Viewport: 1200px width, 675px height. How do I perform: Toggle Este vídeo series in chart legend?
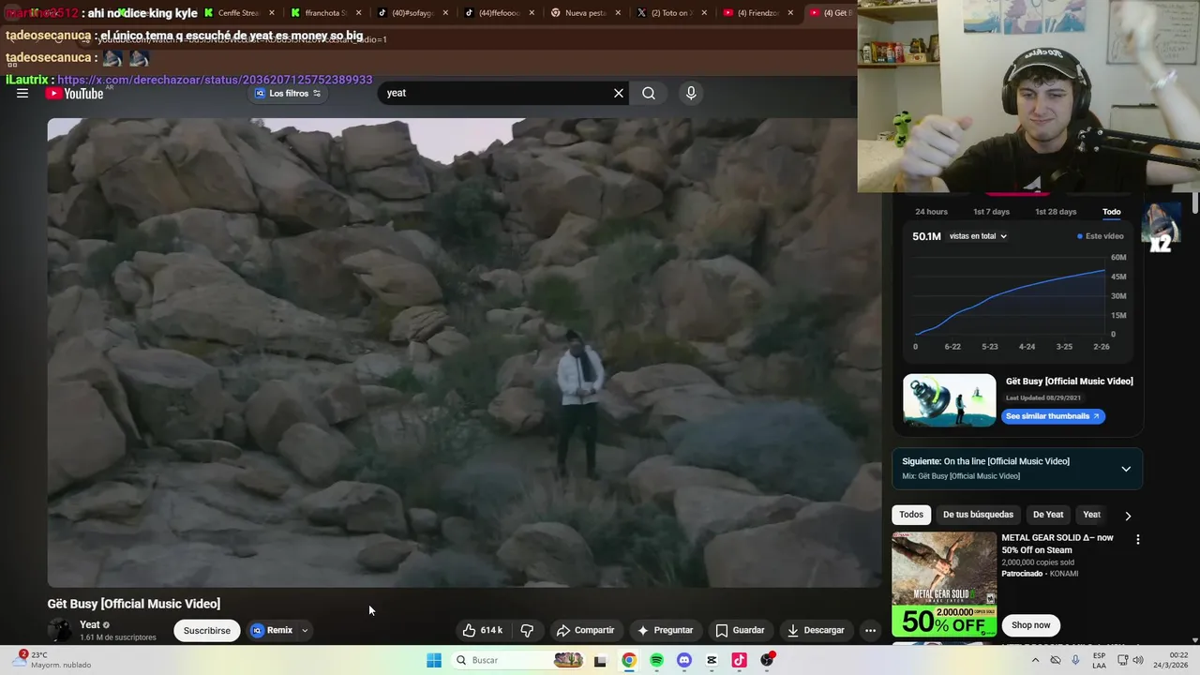tap(1101, 236)
